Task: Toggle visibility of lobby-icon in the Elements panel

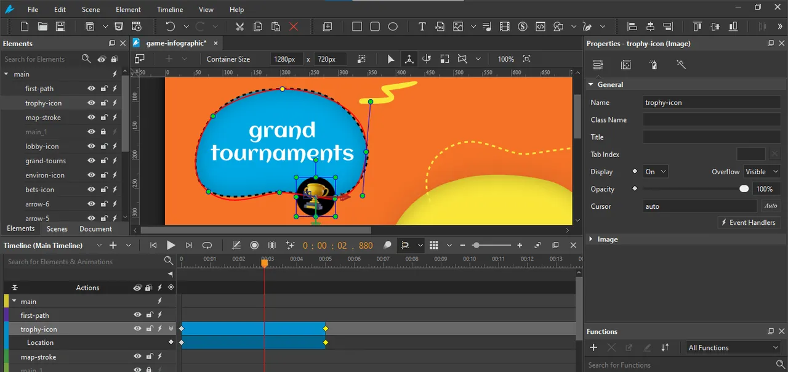Action: pos(91,147)
